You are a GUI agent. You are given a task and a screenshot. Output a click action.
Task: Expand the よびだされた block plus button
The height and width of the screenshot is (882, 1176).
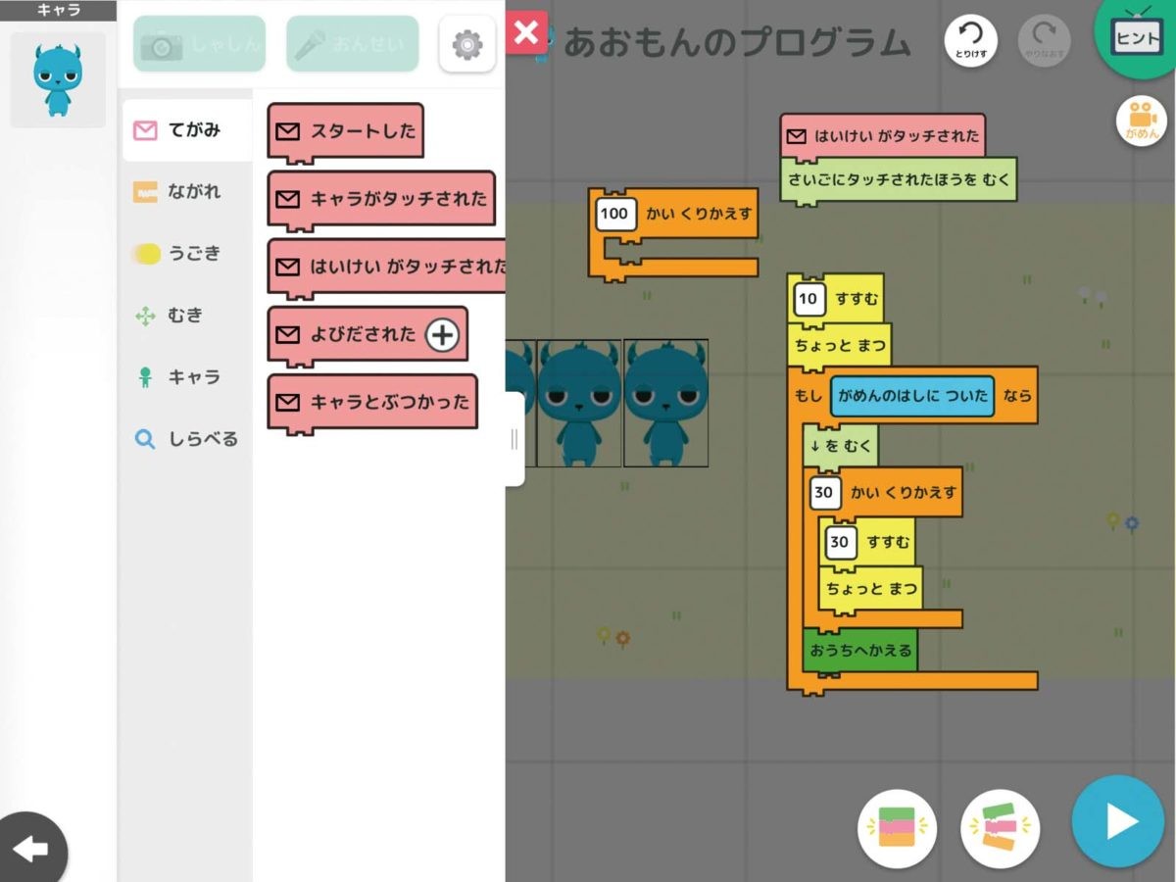coord(442,335)
